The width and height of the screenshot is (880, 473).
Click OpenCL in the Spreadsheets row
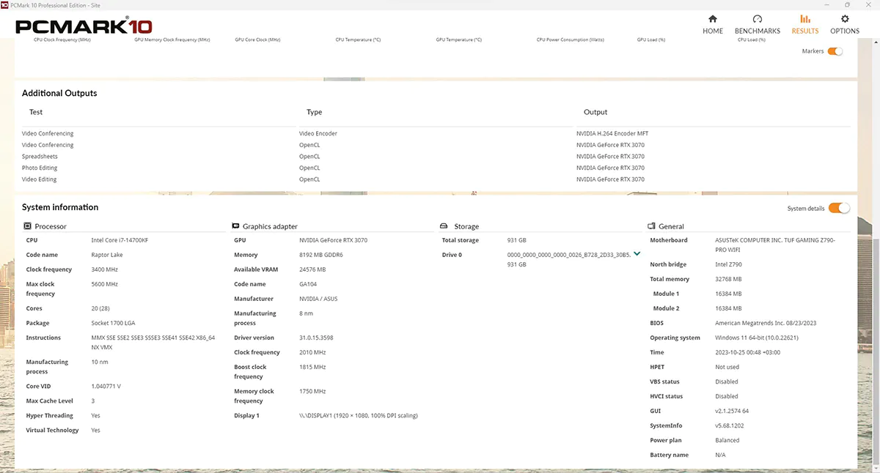point(309,156)
